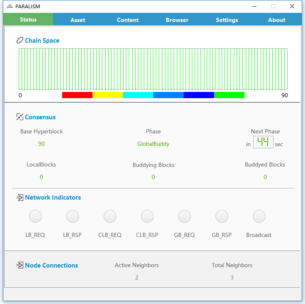Switch to the Status tab
This screenshot has height=304, width=305.
28,19
